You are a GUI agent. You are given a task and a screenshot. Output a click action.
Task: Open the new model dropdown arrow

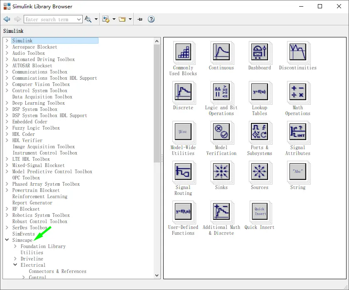[114, 20]
